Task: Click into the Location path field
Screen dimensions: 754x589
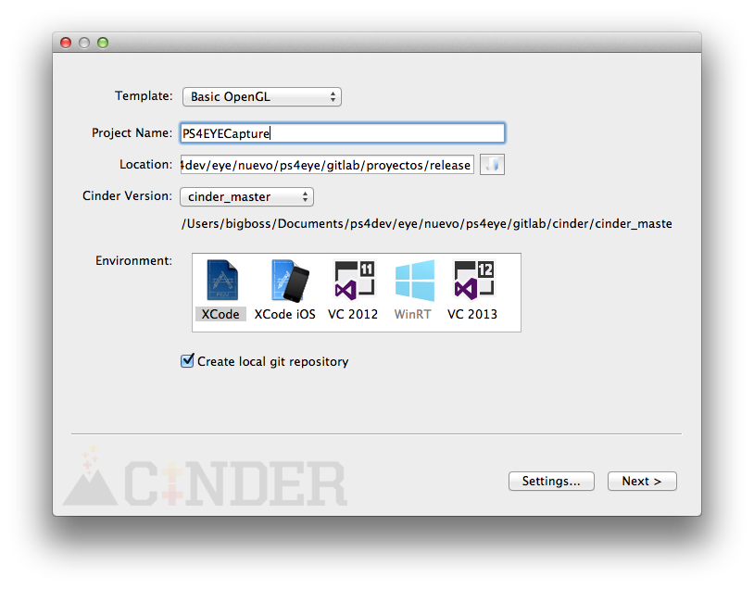Action: tap(327, 165)
